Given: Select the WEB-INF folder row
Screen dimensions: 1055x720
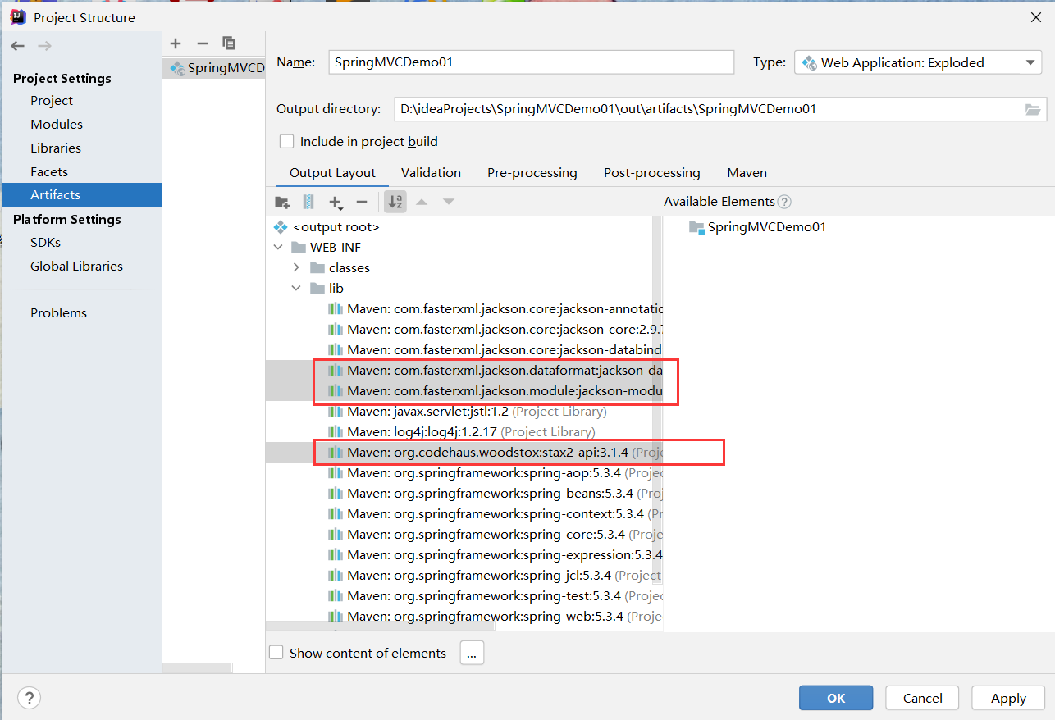Looking at the screenshot, I should point(327,248).
